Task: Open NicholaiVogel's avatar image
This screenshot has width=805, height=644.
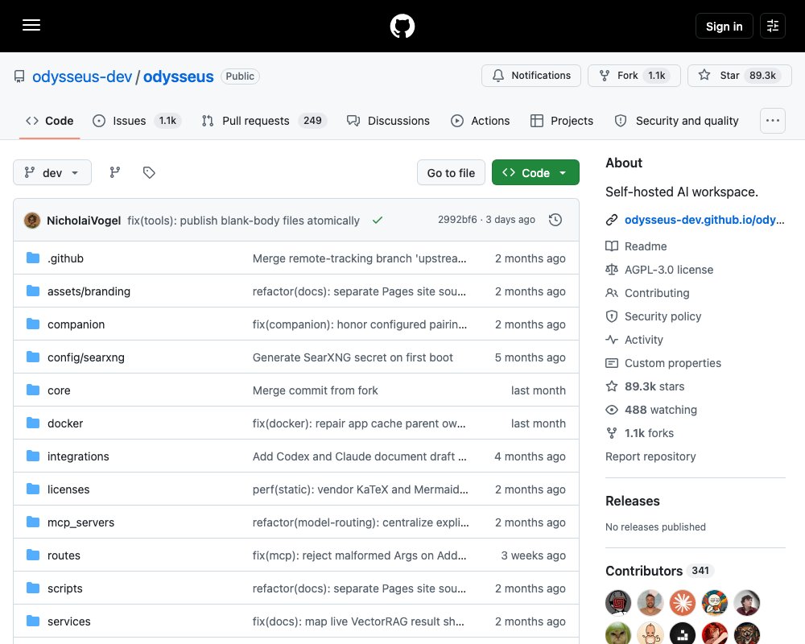Action: click(x=32, y=221)
